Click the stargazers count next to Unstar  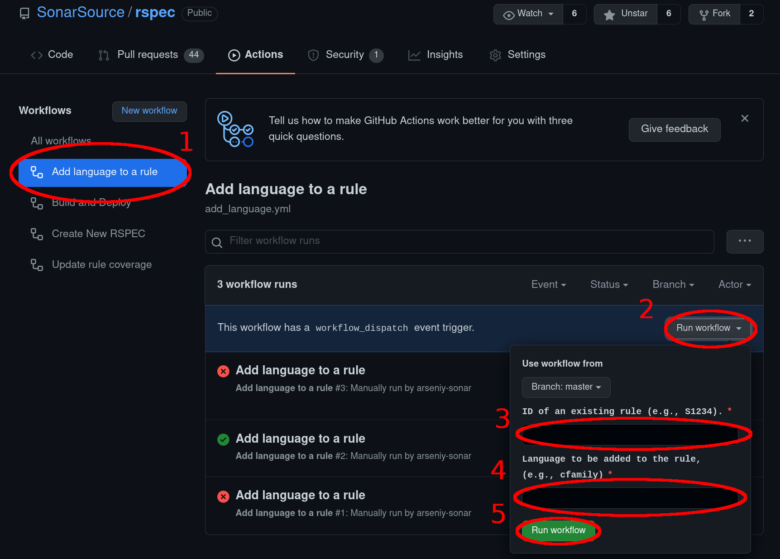point(669,14)
